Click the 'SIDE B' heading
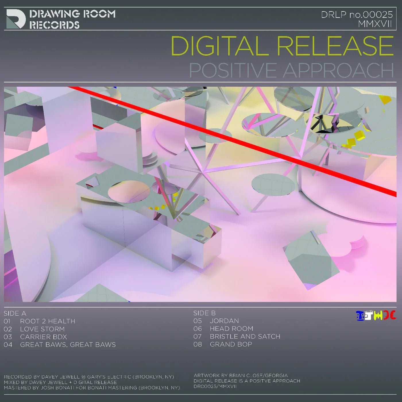This screenshot has height=402, width=402. coord(204,313)
